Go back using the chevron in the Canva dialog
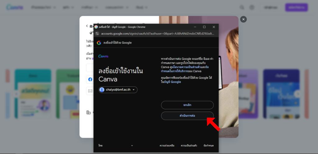Screen dimensions: 318x154 point(87,26)
